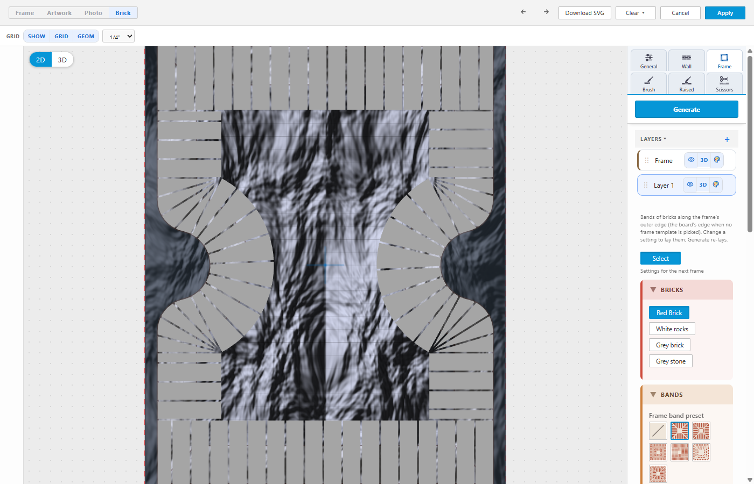
Task: Select the Raised tool
Action: [x=687, y=83]
